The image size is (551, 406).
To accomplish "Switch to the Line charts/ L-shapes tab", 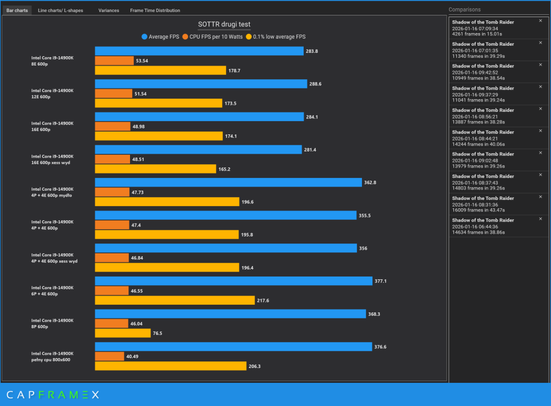I will point(61,10).
